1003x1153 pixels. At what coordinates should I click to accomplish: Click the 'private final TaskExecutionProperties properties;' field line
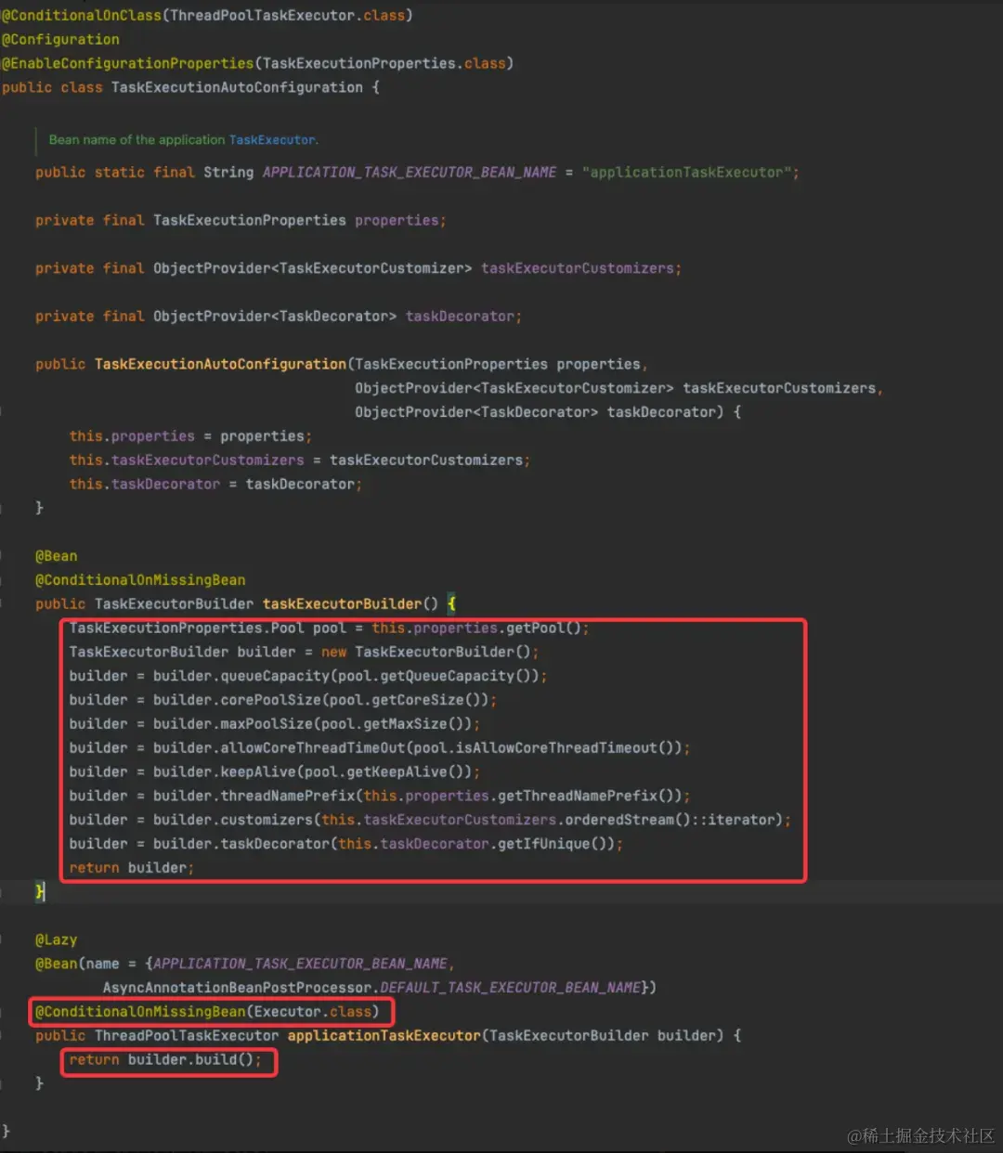pyautogui.click(x=241, y=221)
